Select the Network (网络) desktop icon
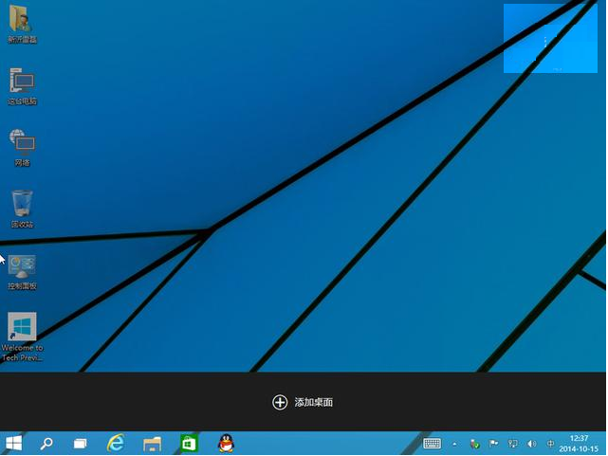 [x=22, y=148]
